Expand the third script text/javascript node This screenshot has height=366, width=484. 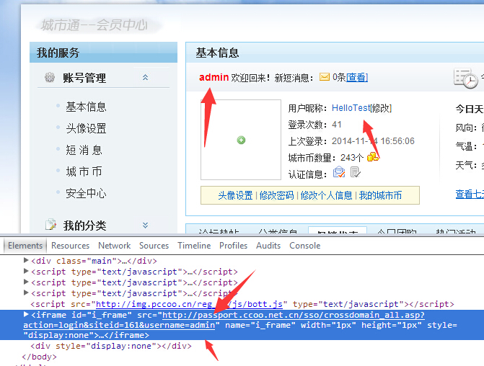point(26,293)
